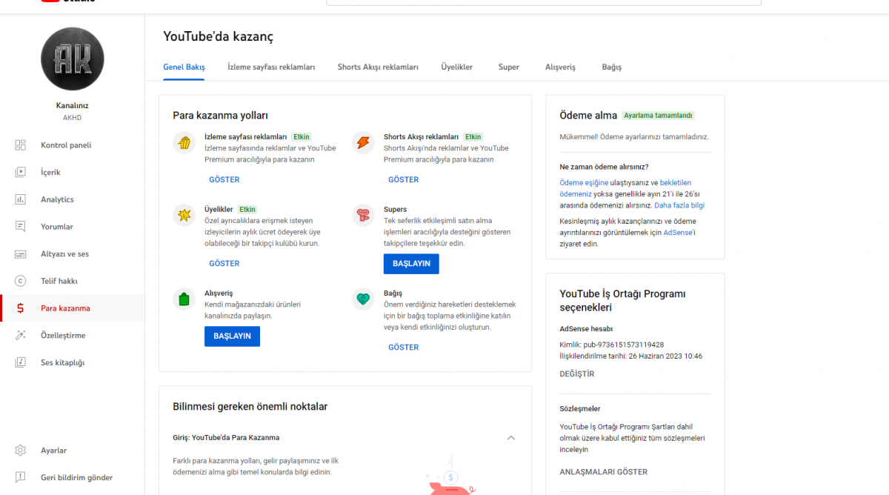The width and height of the screenshot is (889, 495).
Task: Click the Altyazı ve ses subtitles icon
Action: (x=21, y=254)
